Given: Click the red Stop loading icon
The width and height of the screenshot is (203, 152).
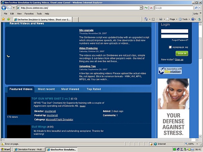Looking at the screenshot, I should pos(151,8).
